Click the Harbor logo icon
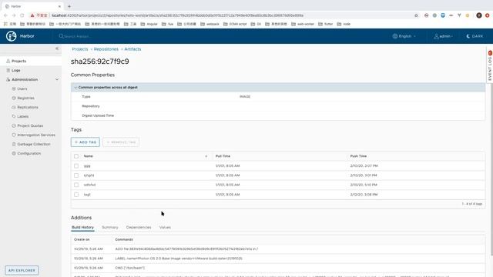The width and height of the screenshot is (493, 277). point(12,36)
